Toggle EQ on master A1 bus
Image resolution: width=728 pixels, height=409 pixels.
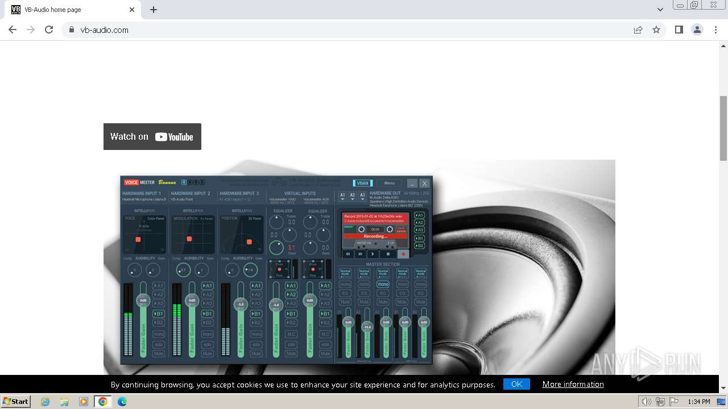click(345, 293)
